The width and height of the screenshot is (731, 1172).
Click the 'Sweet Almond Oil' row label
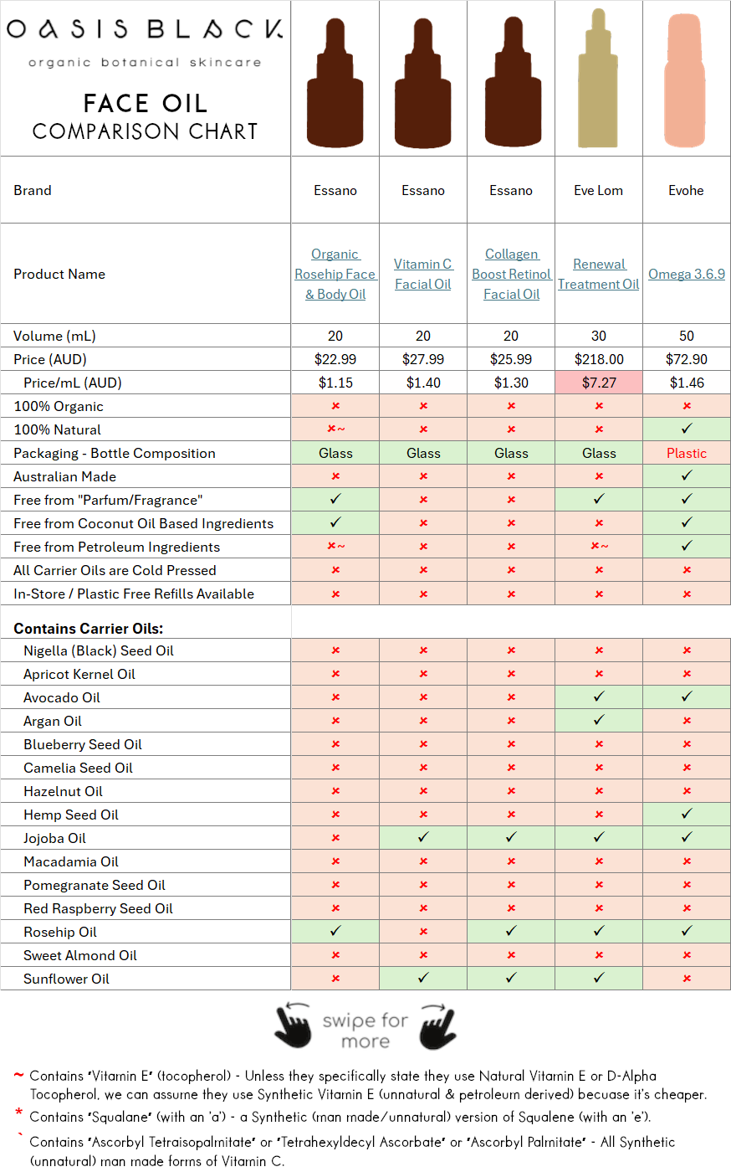coord(80,955)
